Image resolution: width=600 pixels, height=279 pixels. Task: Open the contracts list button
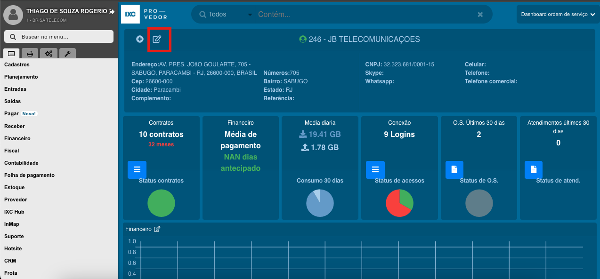[137, 169]
